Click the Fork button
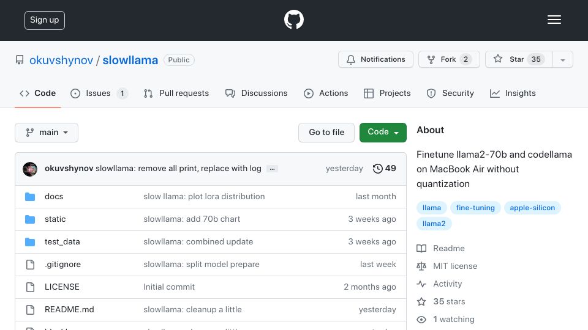The height and width of the screenshot is (330, 588). [449, 59]
